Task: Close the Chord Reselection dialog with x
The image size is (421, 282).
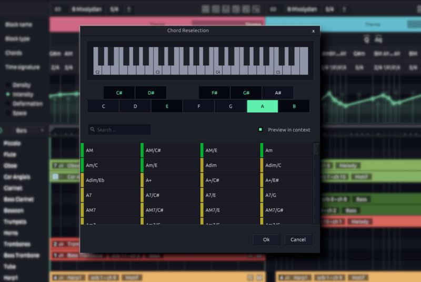Action: click(313, 31)
